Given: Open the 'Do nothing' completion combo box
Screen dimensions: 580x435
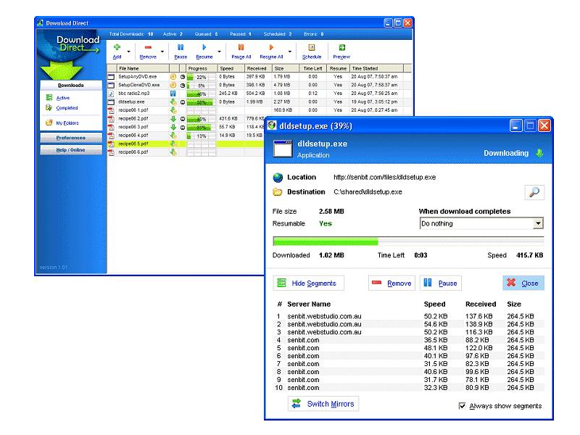Looking at the screenshot, I should [481, 224].
